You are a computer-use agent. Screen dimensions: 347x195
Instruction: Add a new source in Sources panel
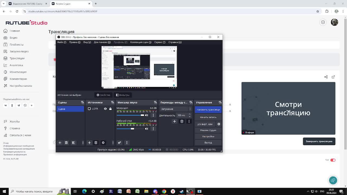click(x=89, y=143)
